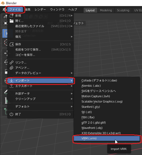Choose 名前をつけて保存...
The image size is (142, 155).
(40, 50)
